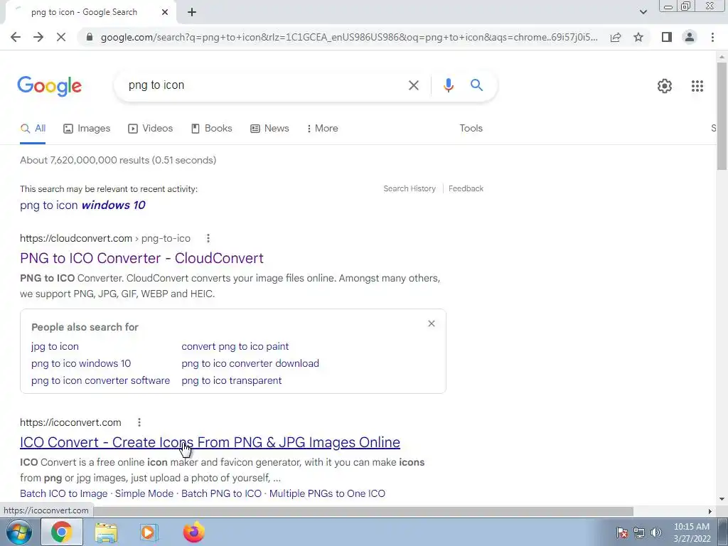Search for 'jpg to icon'

tap(55, 346)
